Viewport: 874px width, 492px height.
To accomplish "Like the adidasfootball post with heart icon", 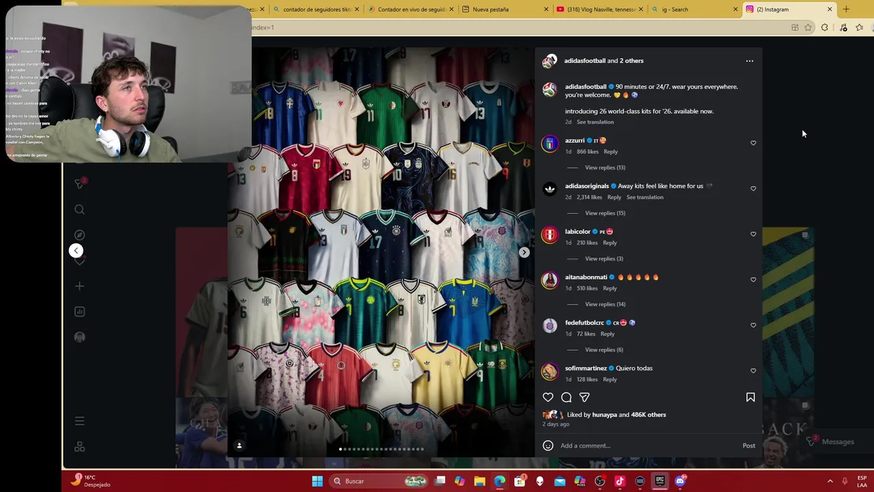I will pos(548,397).
